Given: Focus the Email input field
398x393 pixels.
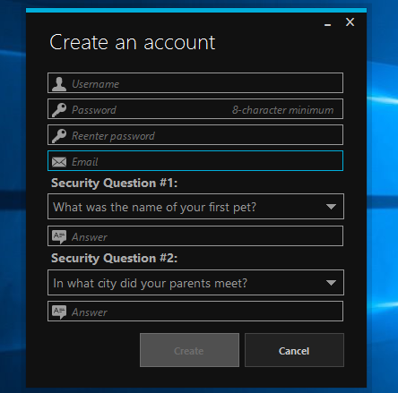Looking at the screenshot, I should pos(195,161).
